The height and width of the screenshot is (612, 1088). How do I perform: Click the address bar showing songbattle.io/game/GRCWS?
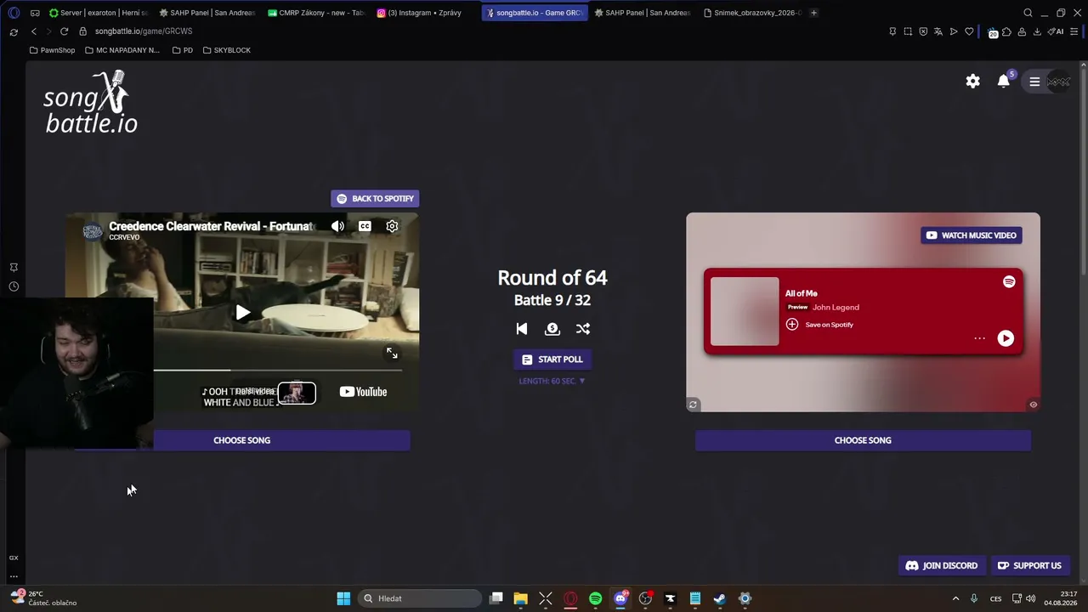(x=144, y=31)
